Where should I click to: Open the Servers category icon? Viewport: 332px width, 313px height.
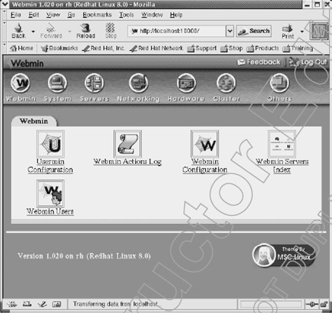(x=94, y=83)
